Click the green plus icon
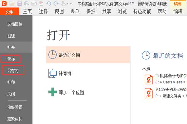187x124 pixels. [53, 92]
